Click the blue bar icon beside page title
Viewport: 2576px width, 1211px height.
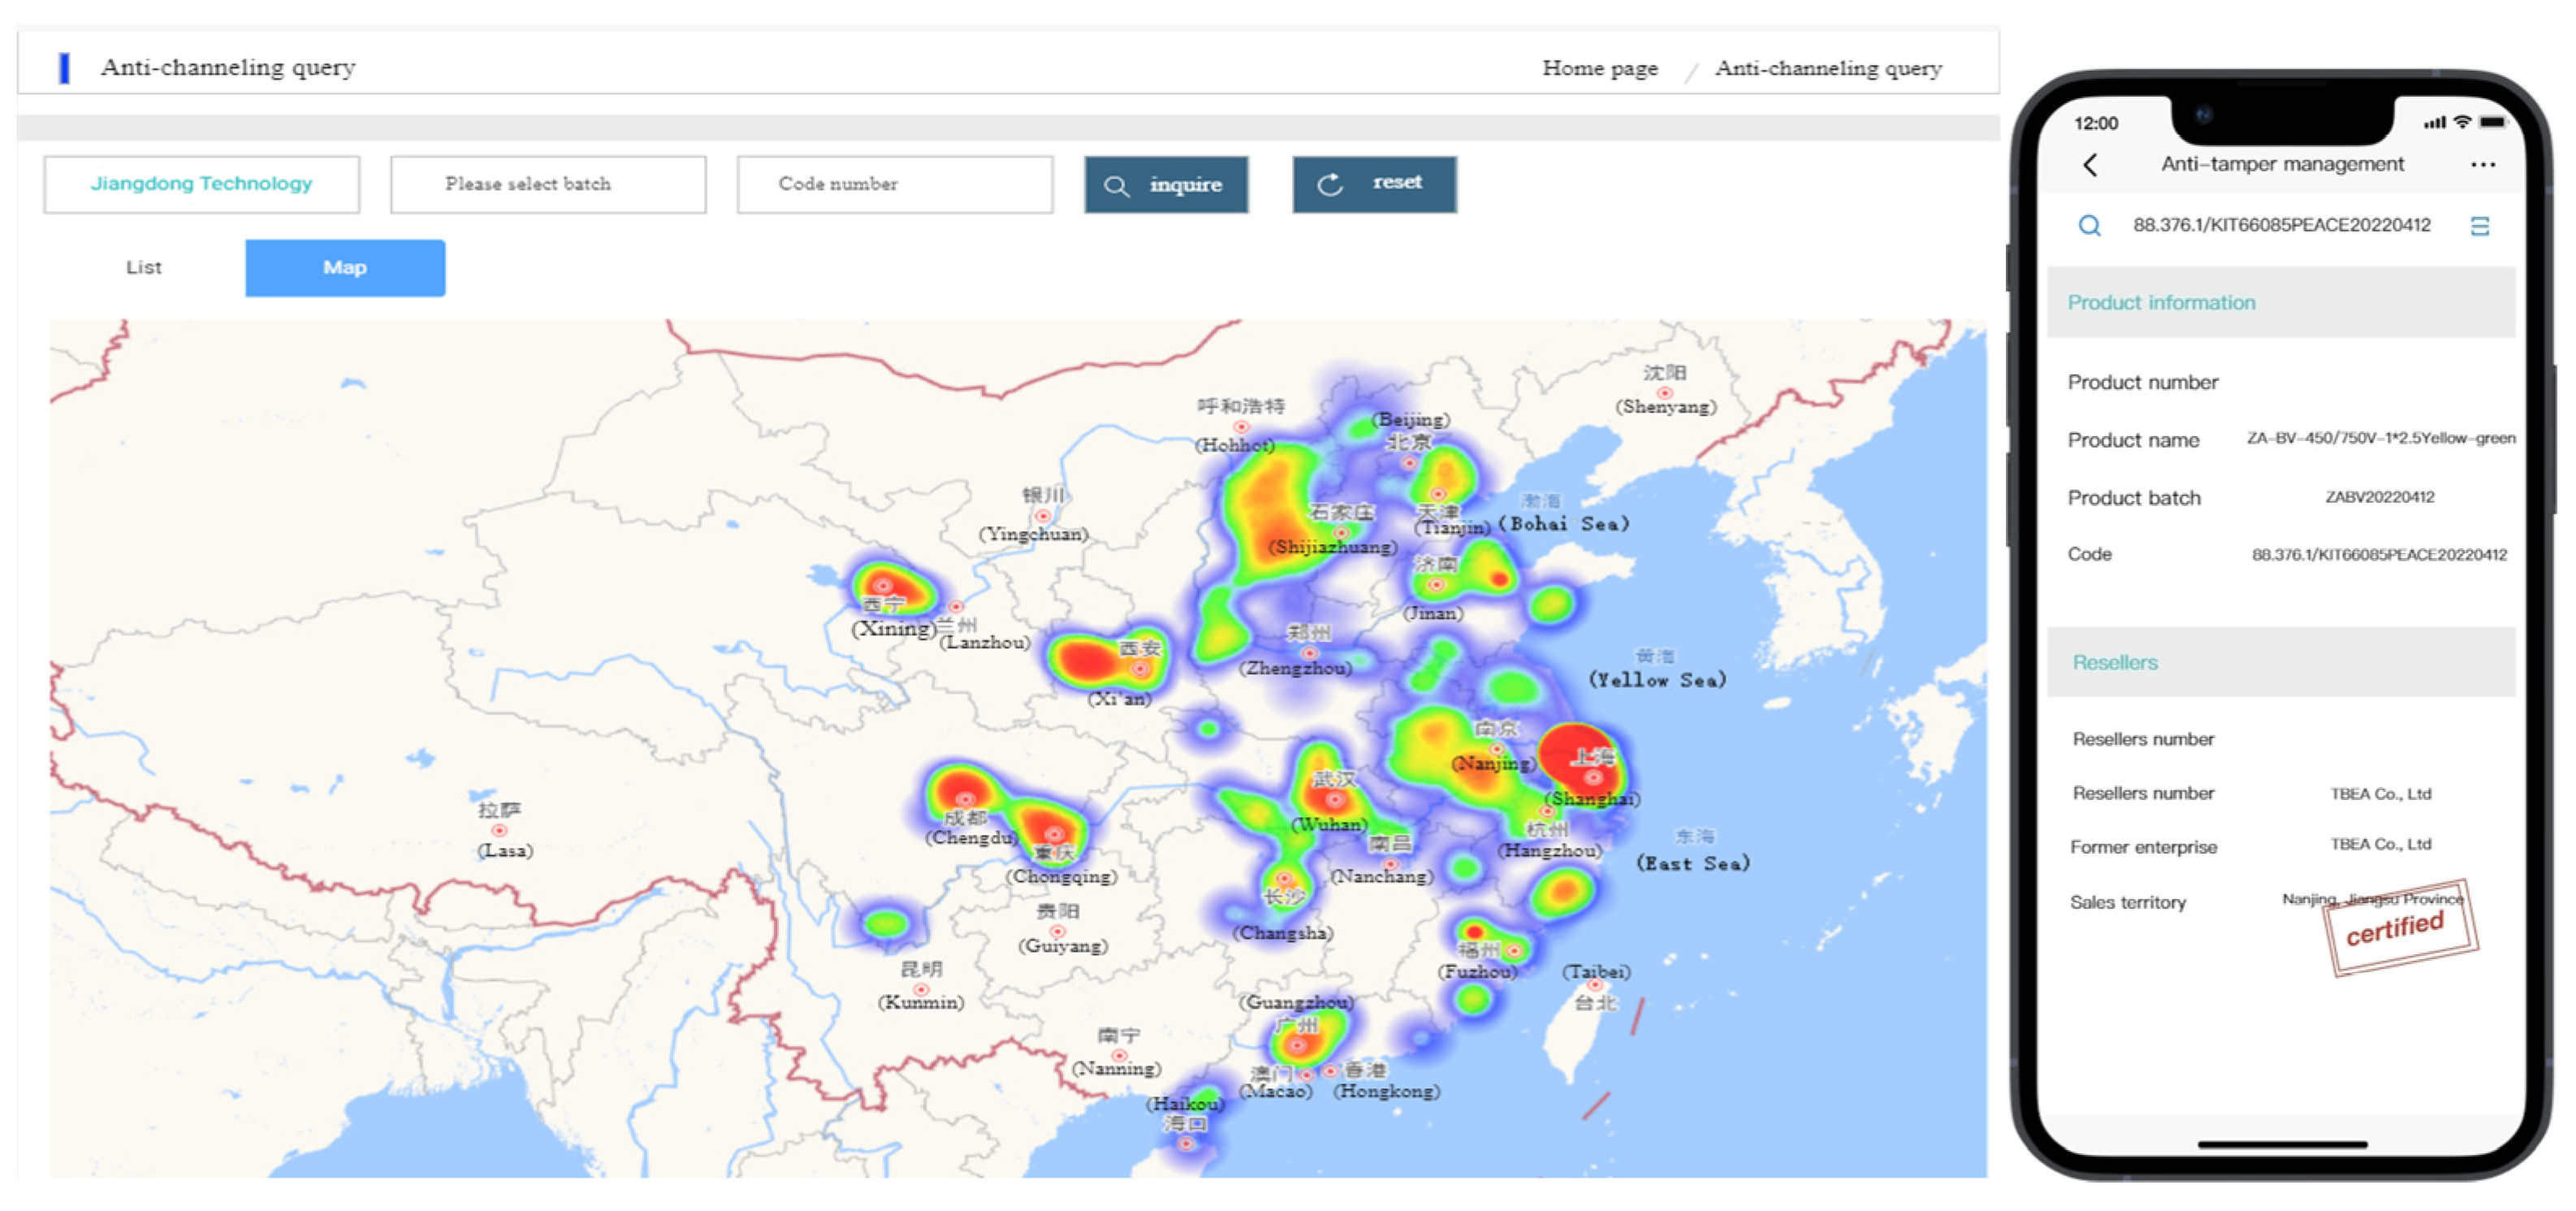(64, 68)
